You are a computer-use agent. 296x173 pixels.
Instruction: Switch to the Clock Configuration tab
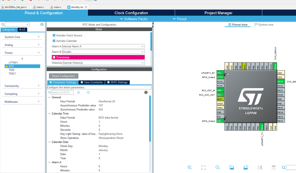coord(131,13)
